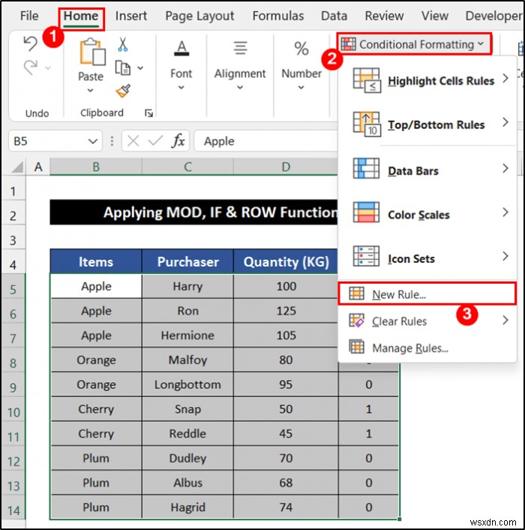Image resolution: width=525 pixels, height=530 pixels.
Task: Click the Manage Rules icon
Action: click(356, 347)
